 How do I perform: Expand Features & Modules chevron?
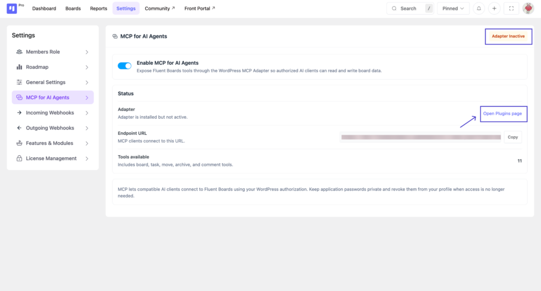[x=87, y=144]
